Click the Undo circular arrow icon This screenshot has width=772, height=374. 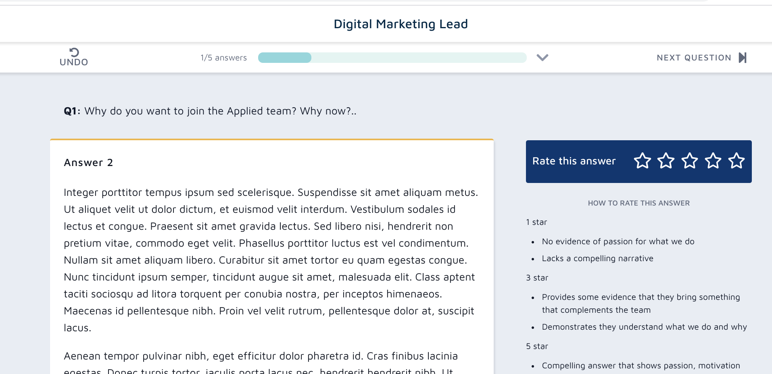[74, 52]
